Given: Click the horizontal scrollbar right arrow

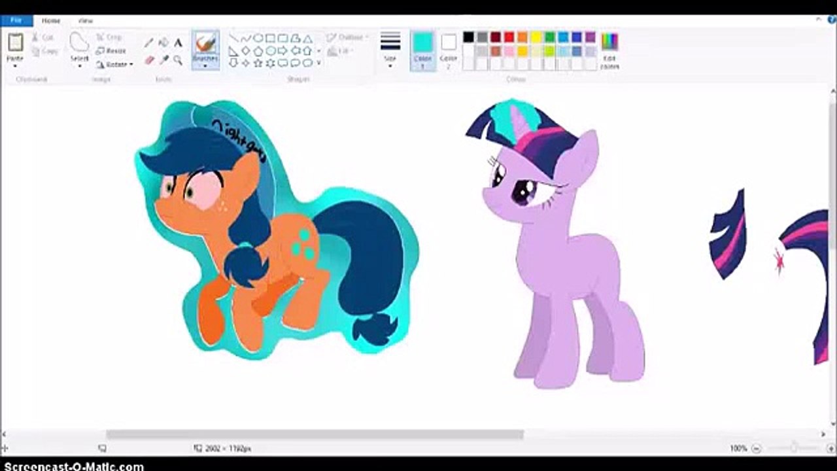Looking at the screenshot, I should coord(823,434).
